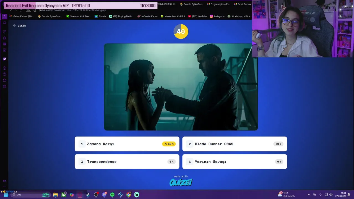Open the Donate ByNoGame bookmark
Screen dimensions: 354x199
pos(50,16)
